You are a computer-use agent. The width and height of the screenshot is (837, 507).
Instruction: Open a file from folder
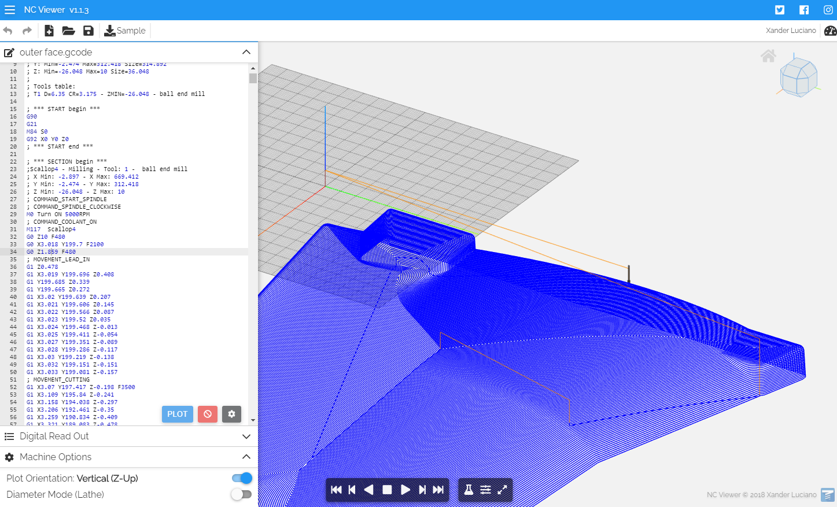(69, 31)
